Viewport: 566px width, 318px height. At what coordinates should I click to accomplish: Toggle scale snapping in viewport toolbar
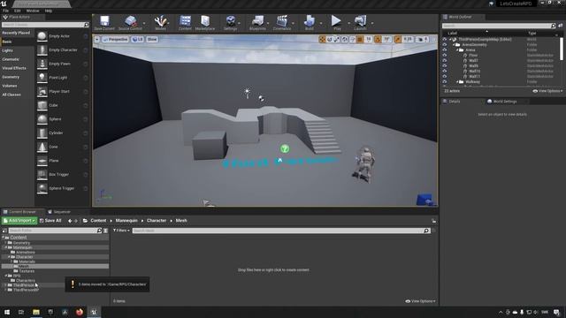[x=398, y=39]
